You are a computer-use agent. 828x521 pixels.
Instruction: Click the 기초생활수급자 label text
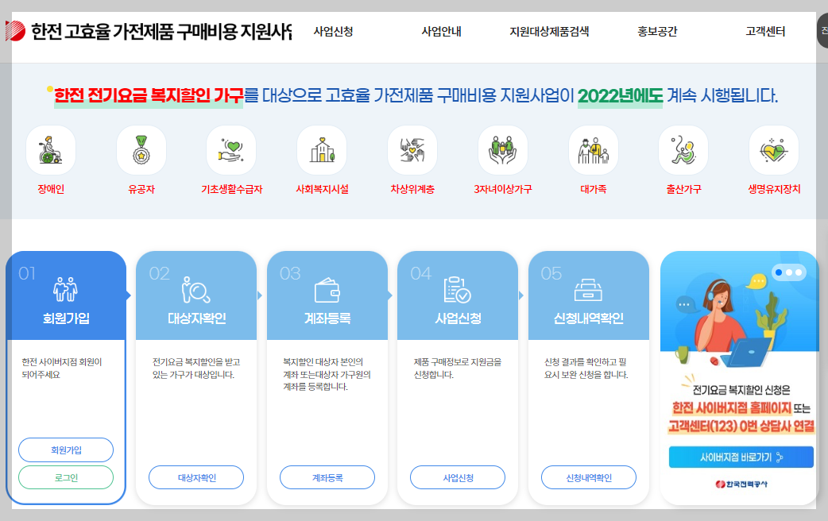coord(231,189)
